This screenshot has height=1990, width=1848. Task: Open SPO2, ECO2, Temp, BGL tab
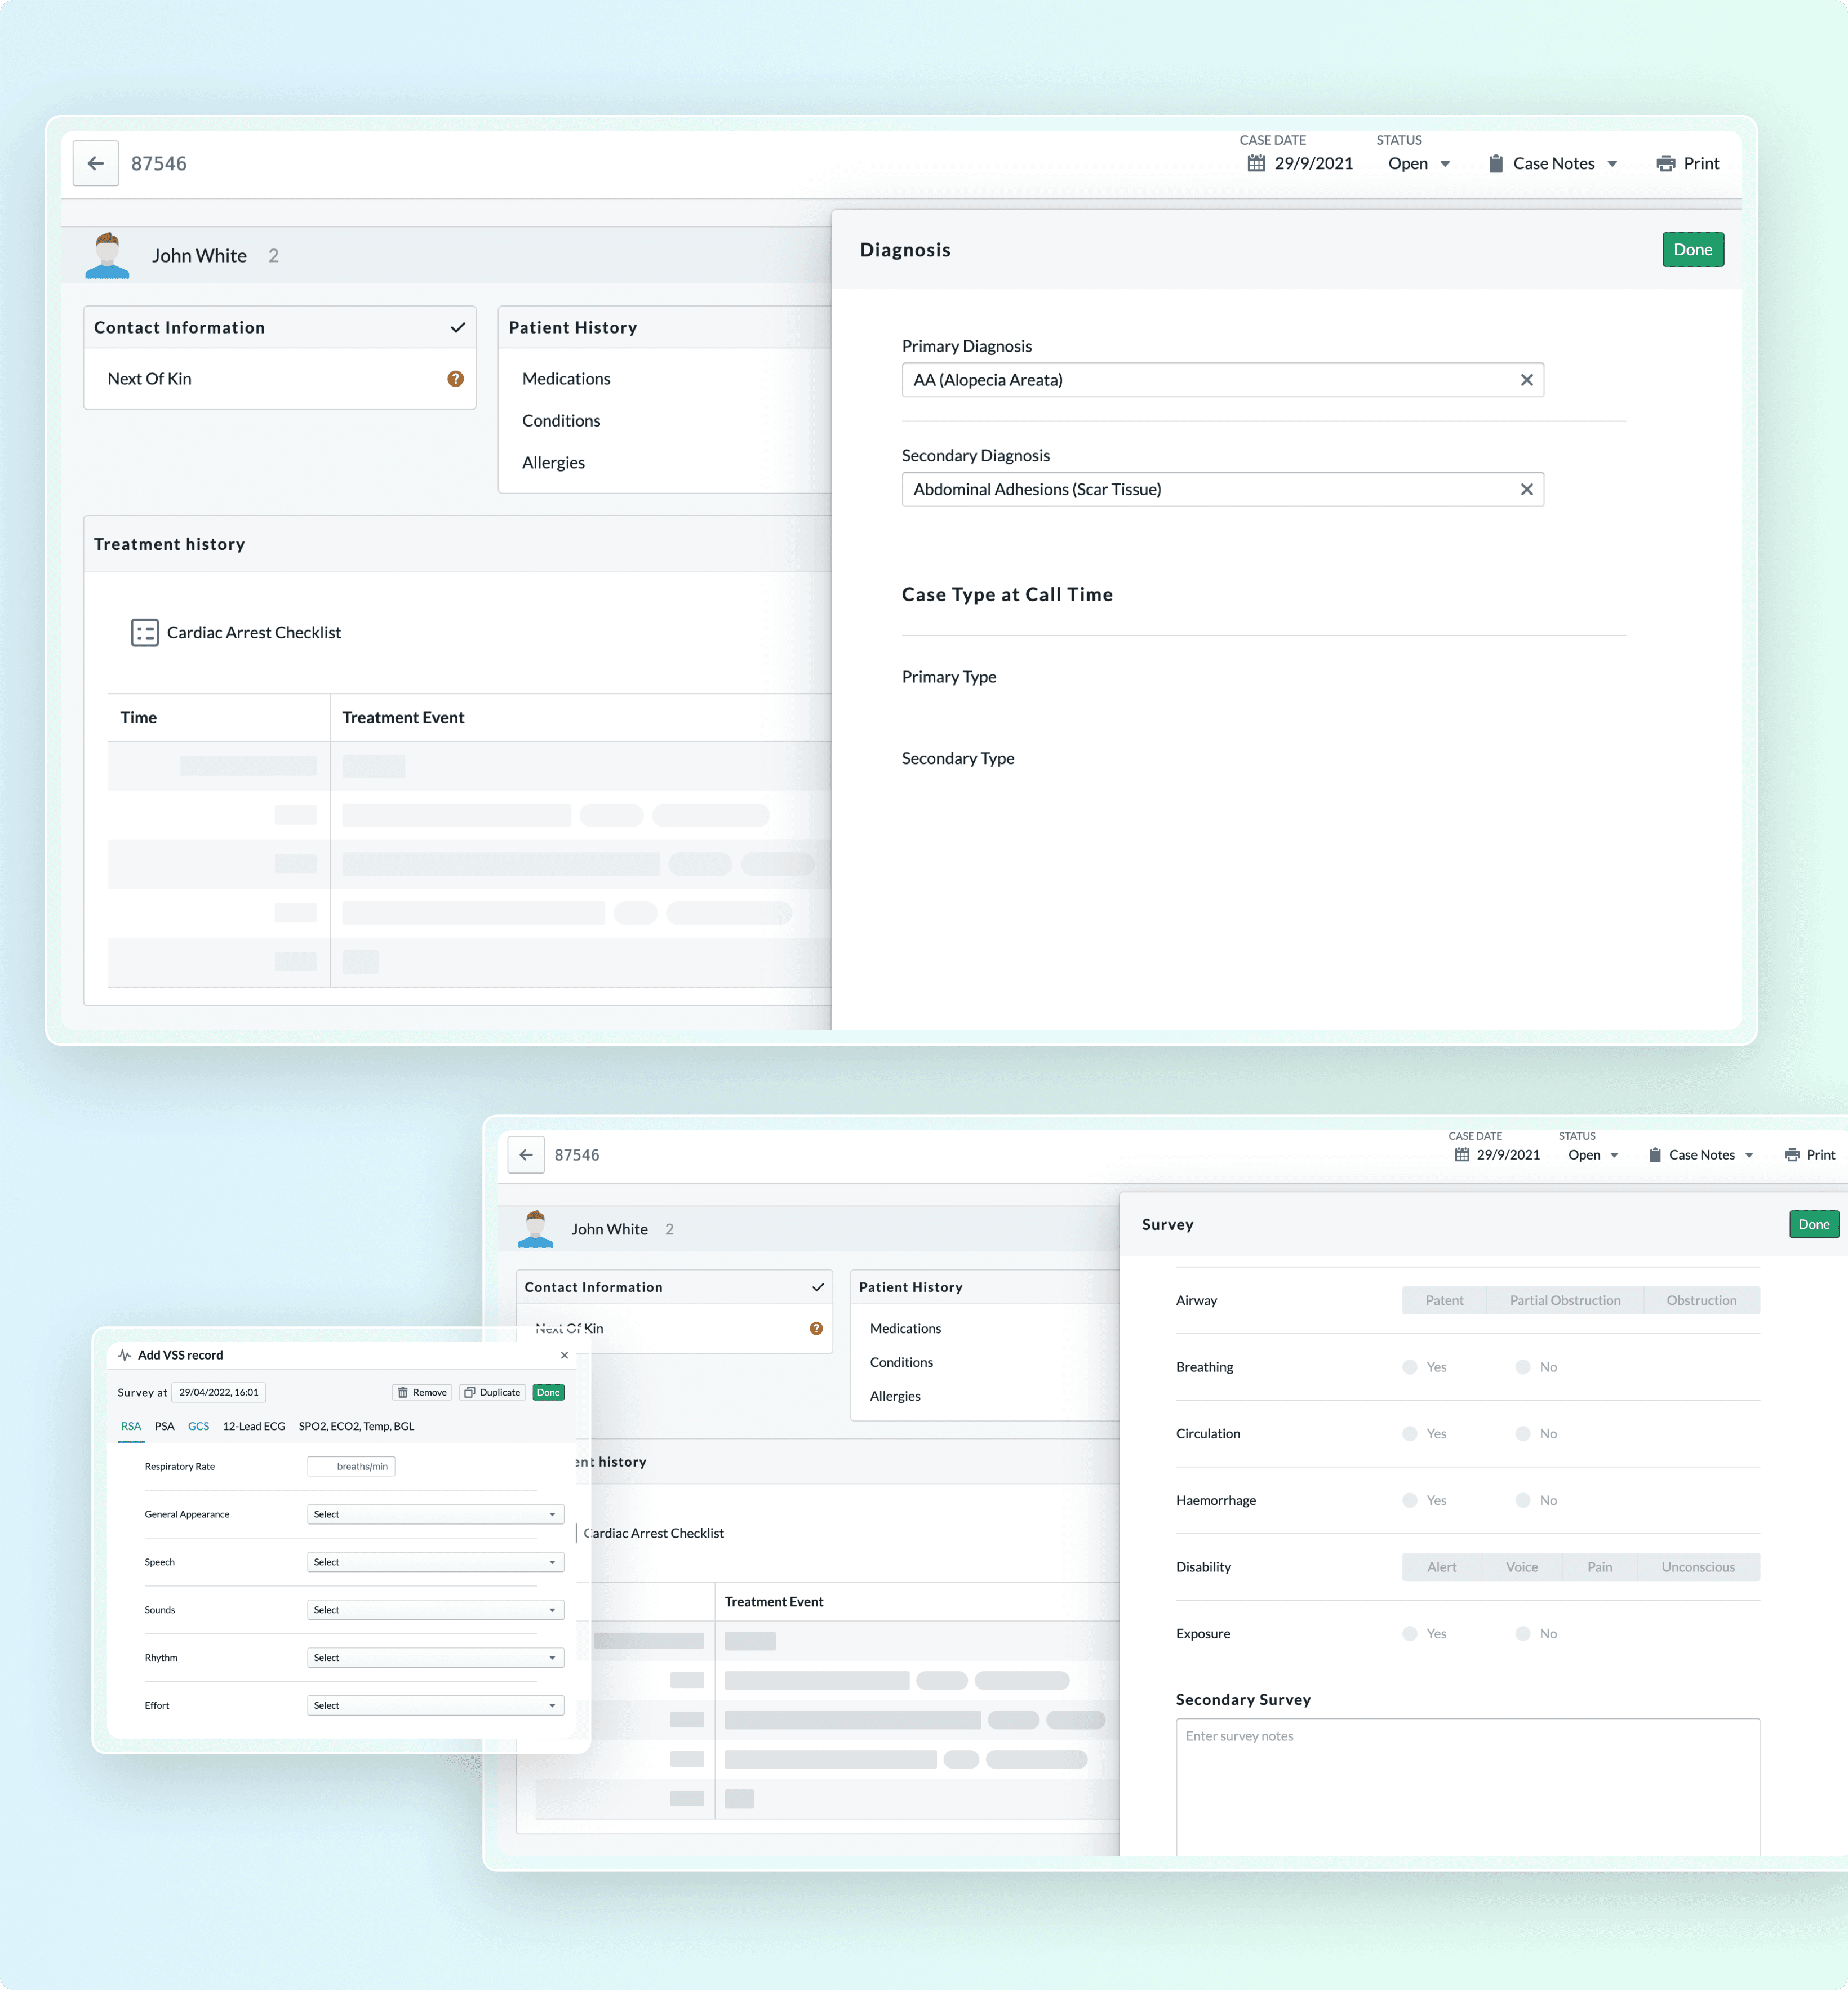(x=356, y=1426)
